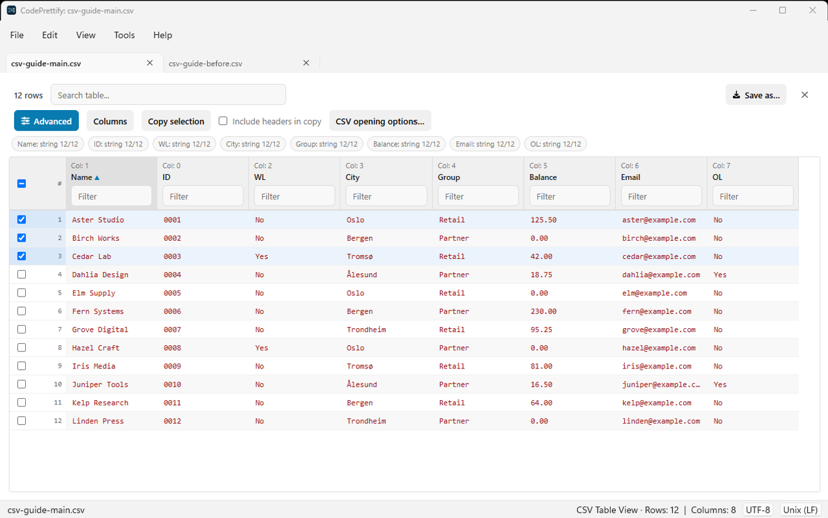Close the CSV table view panel
The width and height of the screenshot is (828, 518).
pyautogui.click(x=805, y=95)
